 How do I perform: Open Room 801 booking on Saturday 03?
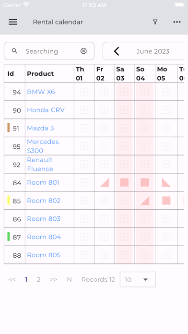click(124, 182)
